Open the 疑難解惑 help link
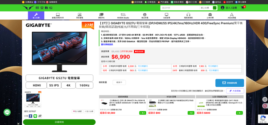268x125 pixels. [x=52, y=2]
